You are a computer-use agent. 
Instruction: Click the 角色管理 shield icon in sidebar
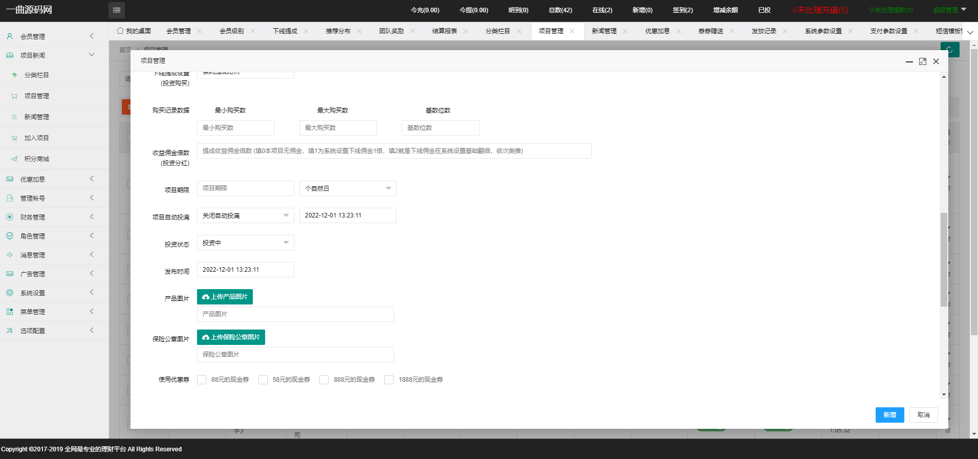click(x=10, y=236)
